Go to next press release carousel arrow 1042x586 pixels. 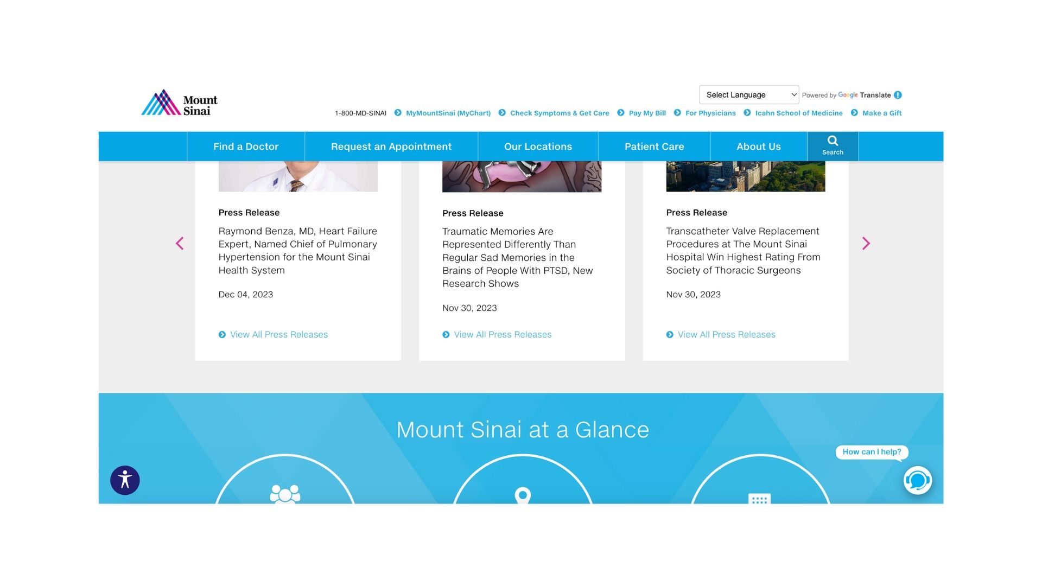[x=866, y=243]
